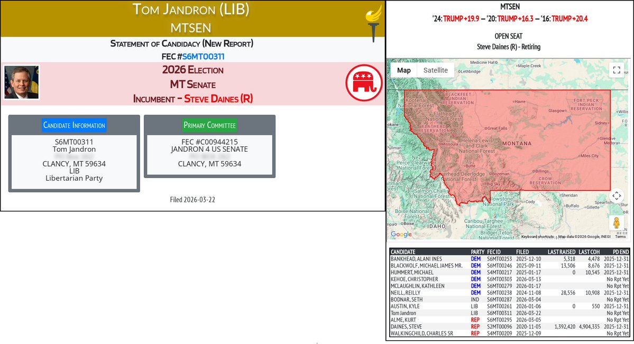Select ALME, KURT candidate row
Viewport: 634px width, 344px height.
(509, 320)
